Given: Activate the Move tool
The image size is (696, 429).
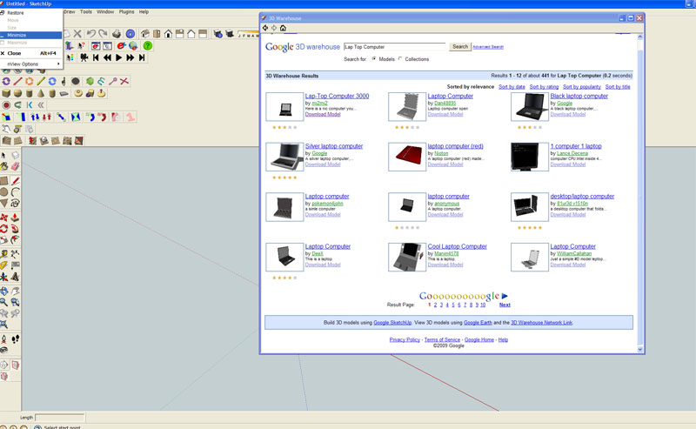Looking at the screenshot, I should 4,218.
